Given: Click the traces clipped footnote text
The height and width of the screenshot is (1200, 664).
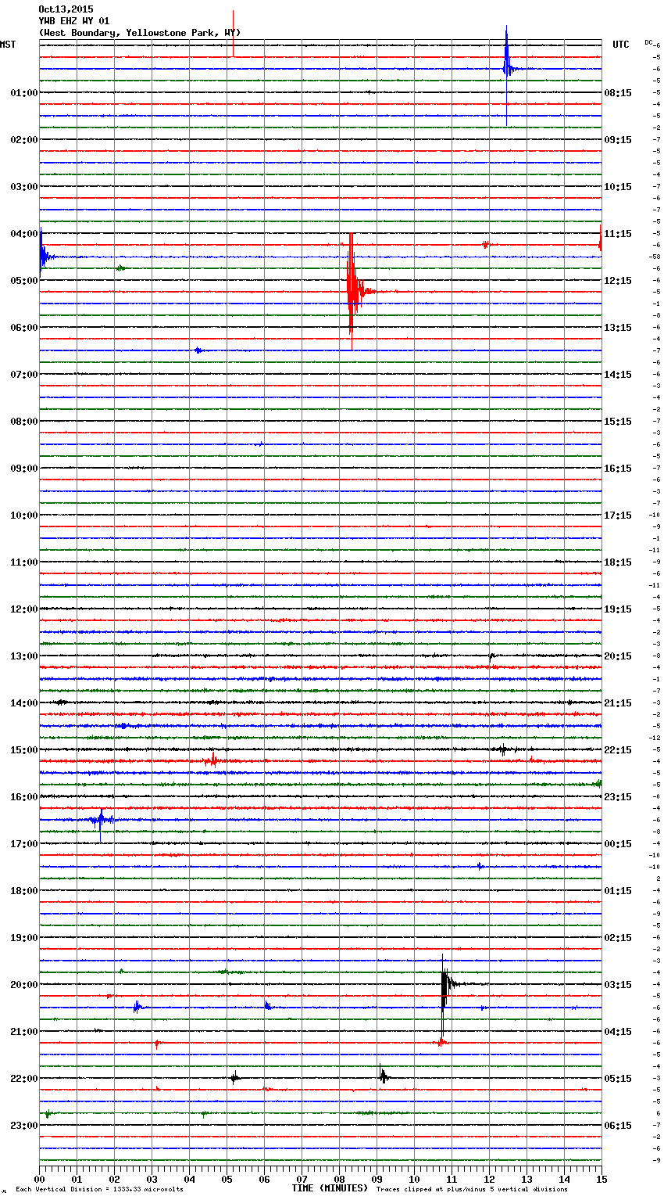Looking at the screenshot, I should pos(472,1190).
